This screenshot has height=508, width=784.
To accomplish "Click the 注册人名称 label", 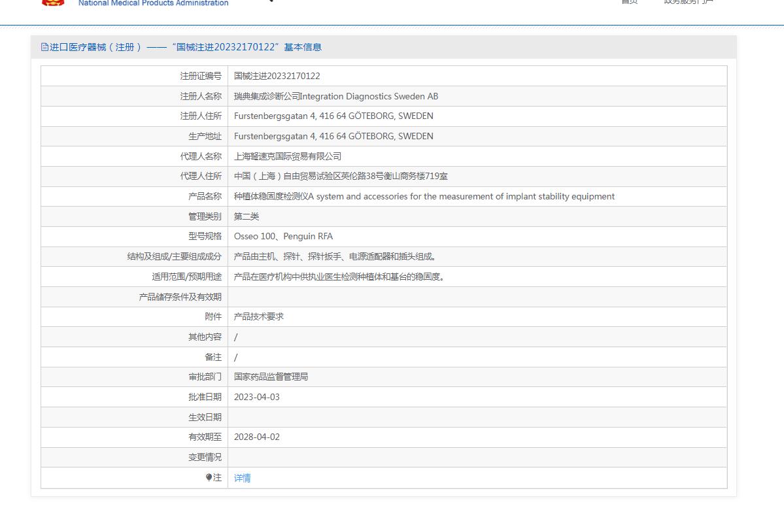I will pyautogui.click(x=201, y=96).
